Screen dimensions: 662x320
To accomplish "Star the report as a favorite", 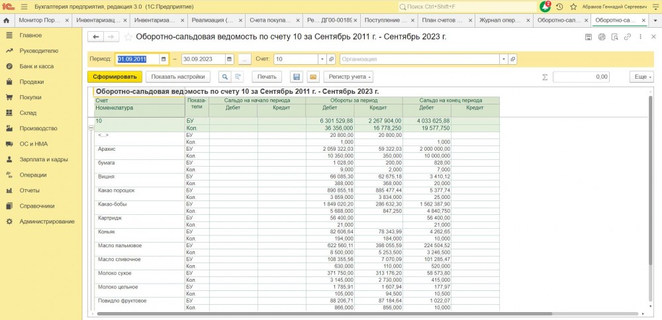I will [x=129, y=37].
